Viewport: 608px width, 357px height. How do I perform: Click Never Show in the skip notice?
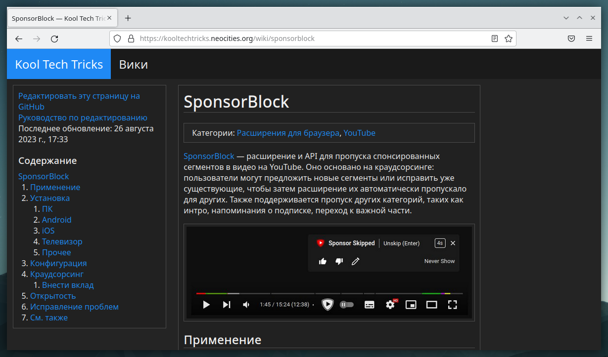point(439,261)
